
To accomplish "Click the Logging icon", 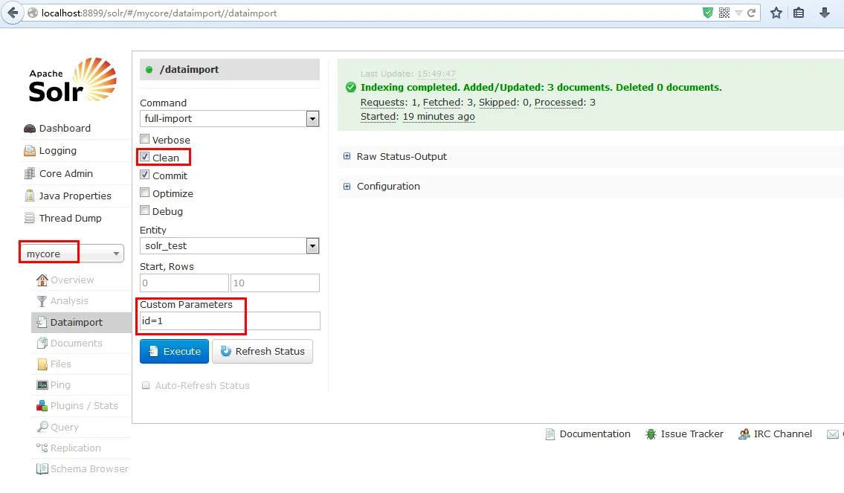I will (x=30, y=151).
